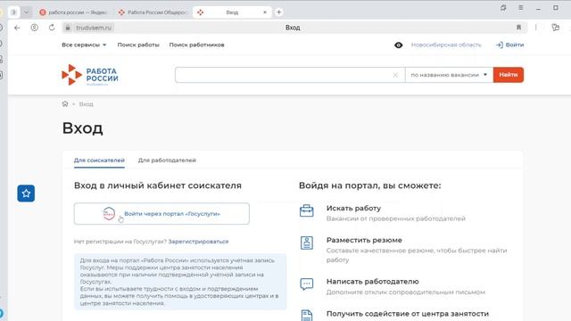Go back with the browser back arrow
The width and height of the screenshot is (571, 321).
17,28
